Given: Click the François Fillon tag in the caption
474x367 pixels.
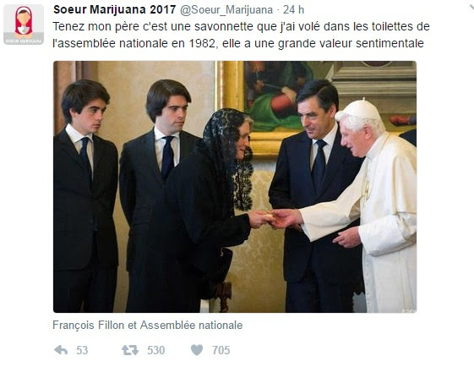Looking at the screenshot, I should [x=89, y=326].
